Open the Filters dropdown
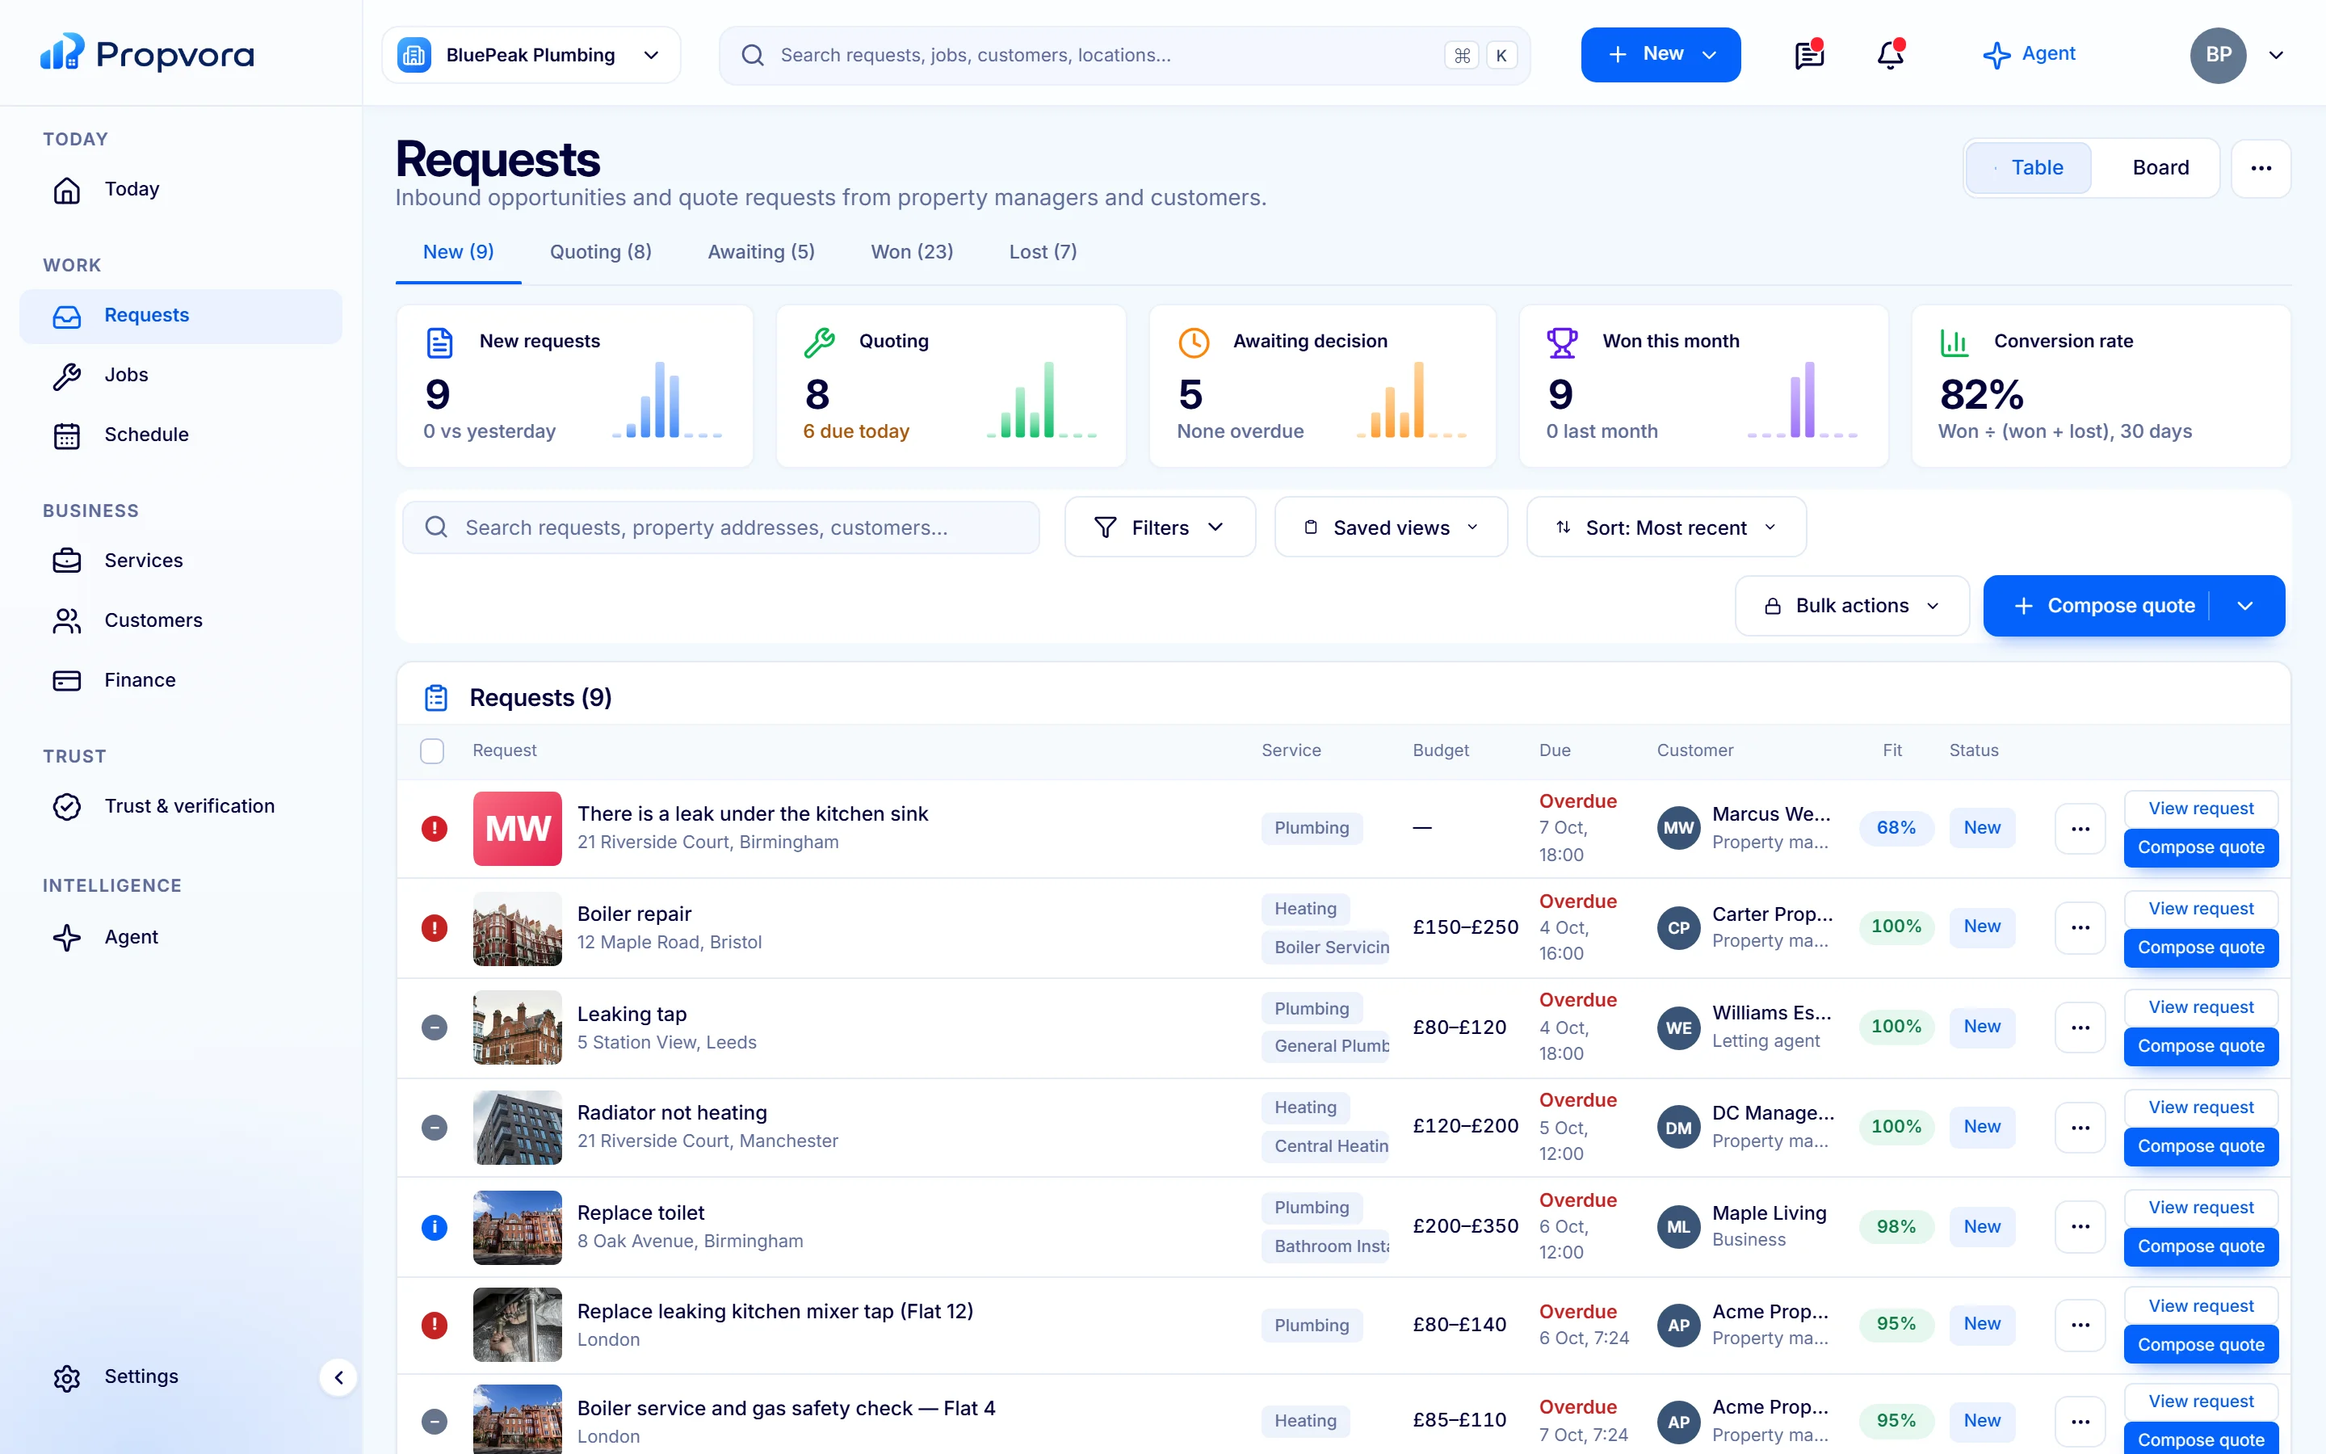 click(x=1160, y=527)
